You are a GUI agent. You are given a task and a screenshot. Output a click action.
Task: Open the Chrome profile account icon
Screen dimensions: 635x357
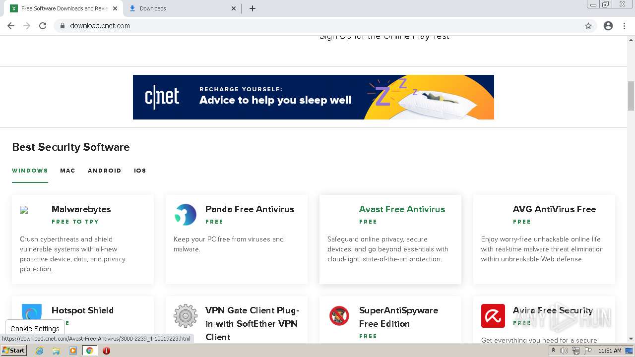(x=608, y=26)
